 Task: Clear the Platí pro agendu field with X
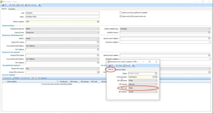click(98, 22)
